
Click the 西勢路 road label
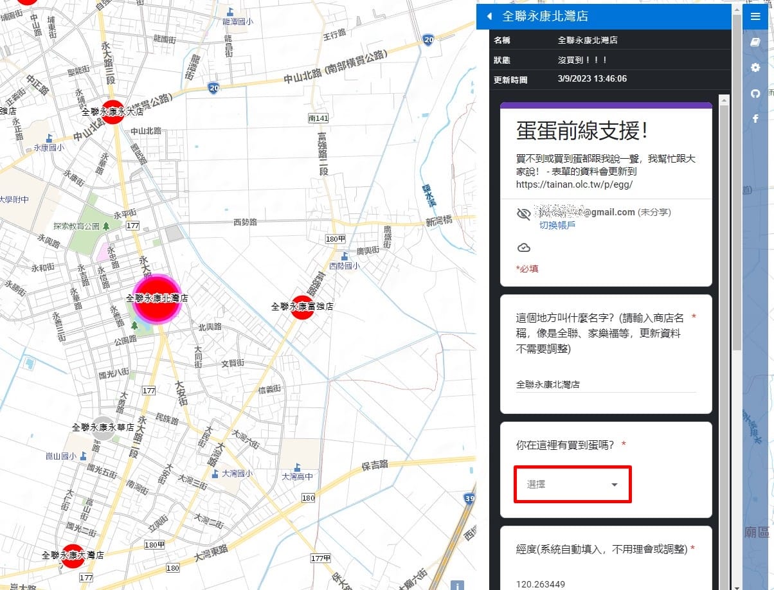(x=245, y=222)
